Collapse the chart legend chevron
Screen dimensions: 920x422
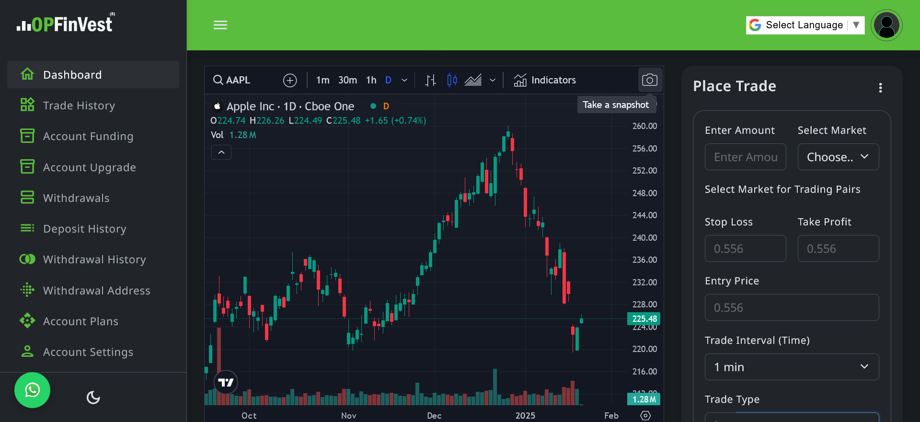tap(221, 152)
